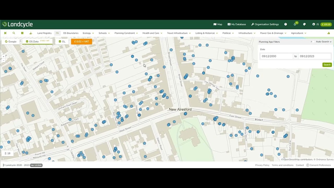This screenshot has width=334, height=188.
Task: Expand the Power Gas & Drainage dropdown
Action: pyautogui.click(x=273, y=33)
